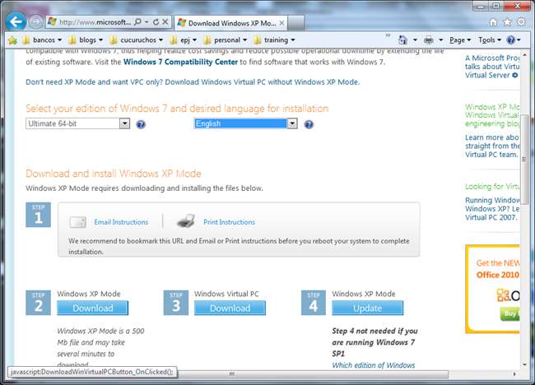The image size is (535, 385).
Task: Click the printer icon for instructions
Action: [186, 221]
